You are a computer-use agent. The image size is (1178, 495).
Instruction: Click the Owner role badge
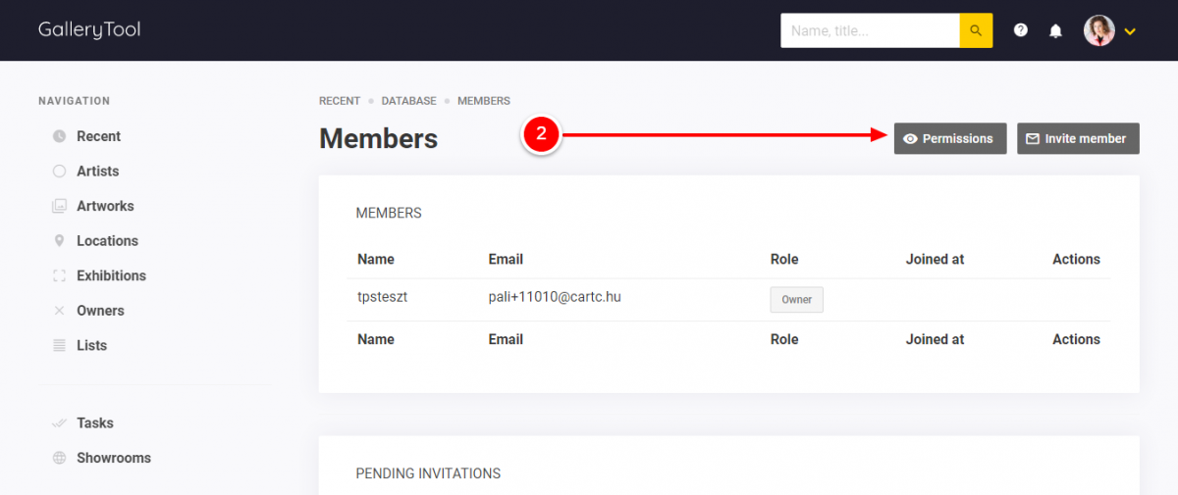[x=797, y=300]
